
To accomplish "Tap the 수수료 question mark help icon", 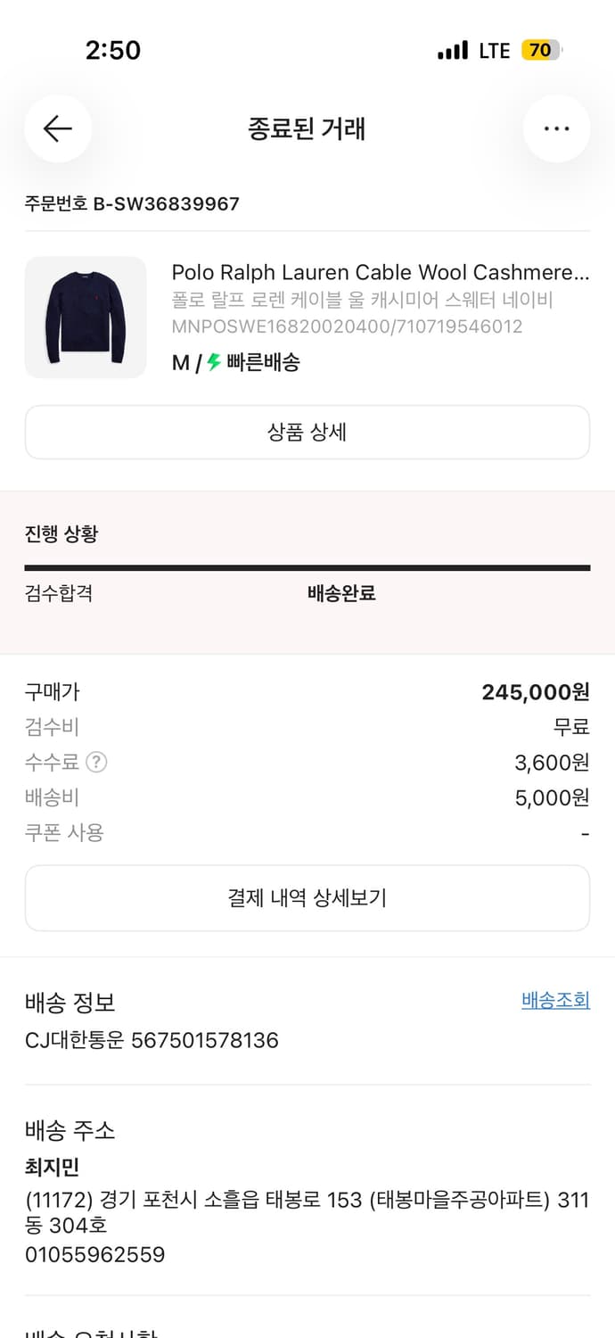I will point(94,764).
